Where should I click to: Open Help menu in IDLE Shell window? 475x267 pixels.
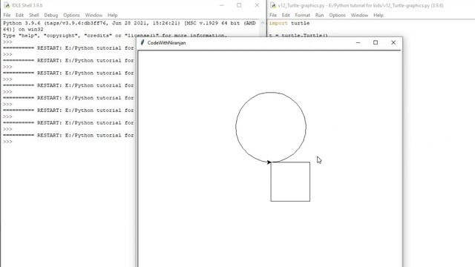[112, 15]
